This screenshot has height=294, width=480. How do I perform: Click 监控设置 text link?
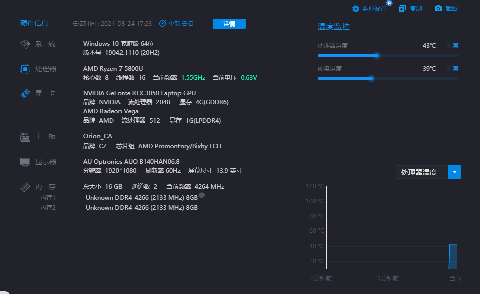point(374,9)
